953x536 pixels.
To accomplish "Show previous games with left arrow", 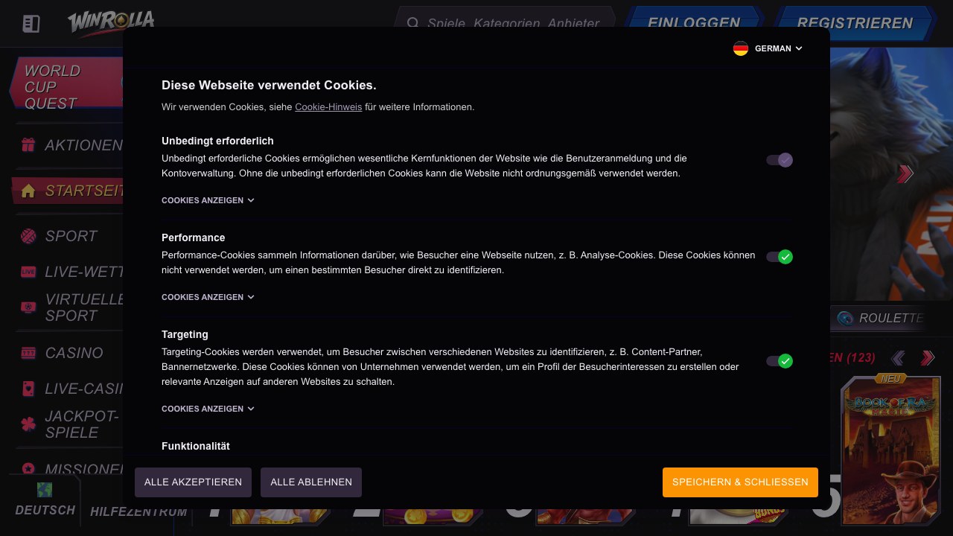I will pyautogui.click(x=898, y=358).
